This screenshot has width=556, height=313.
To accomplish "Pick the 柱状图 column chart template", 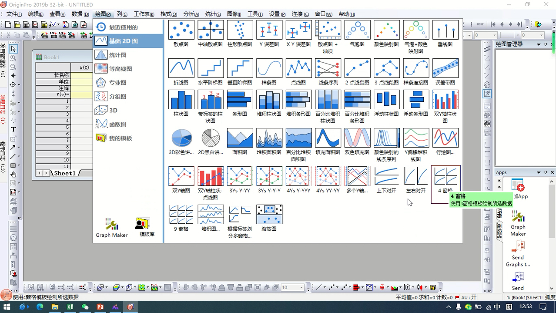I will point(181,103).
